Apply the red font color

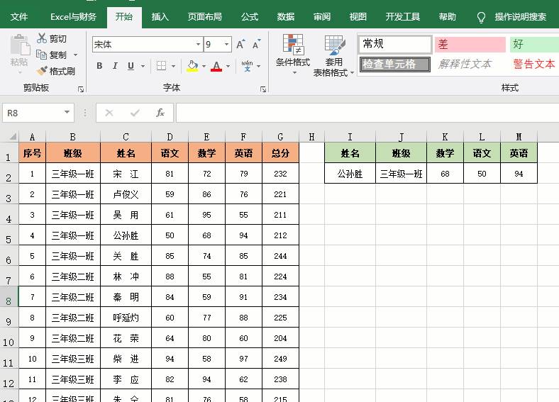coord(216,66)
